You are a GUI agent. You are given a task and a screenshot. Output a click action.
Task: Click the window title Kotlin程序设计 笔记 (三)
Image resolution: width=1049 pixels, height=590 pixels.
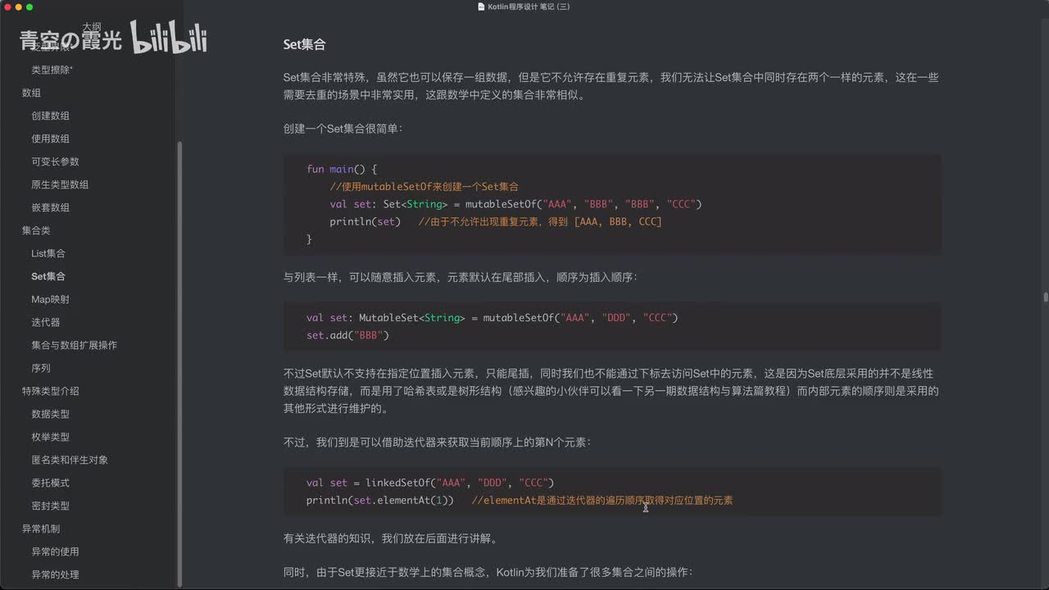pyautogui.click(x=529, y=7)
